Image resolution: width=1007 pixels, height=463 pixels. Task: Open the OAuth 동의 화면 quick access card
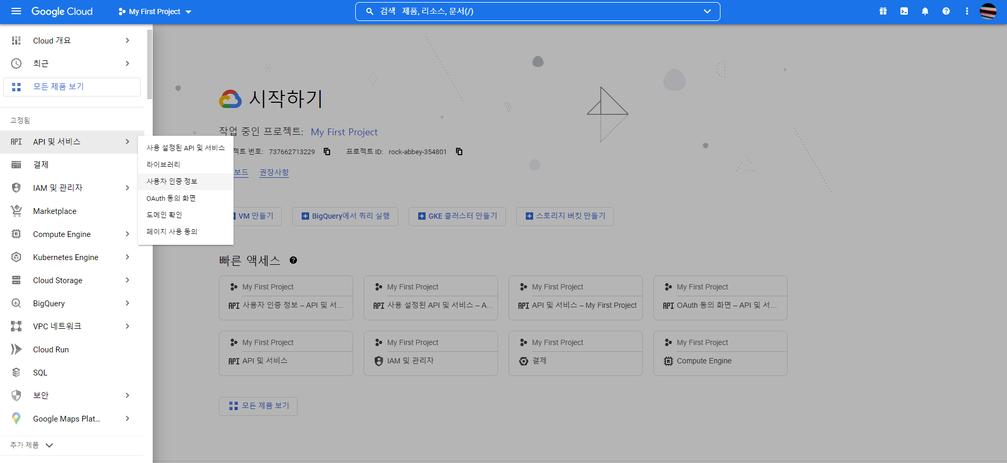point(720,298)
